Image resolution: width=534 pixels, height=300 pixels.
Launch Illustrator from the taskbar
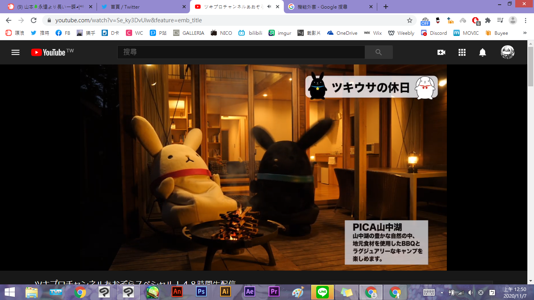click(226, 292)
